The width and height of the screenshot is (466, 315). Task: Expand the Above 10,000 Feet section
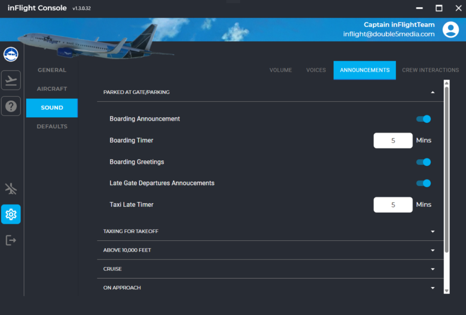(270, 250)
